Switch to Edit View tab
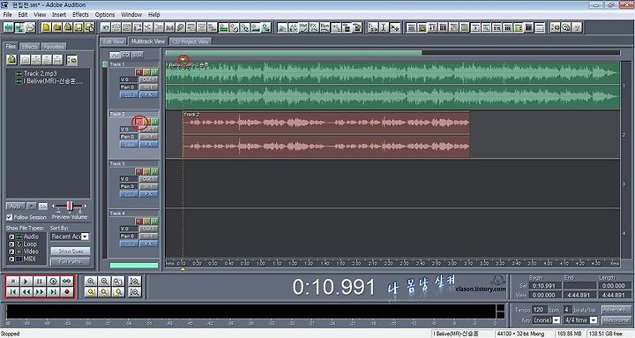635x338 pixels. click(x=113, y=41)
